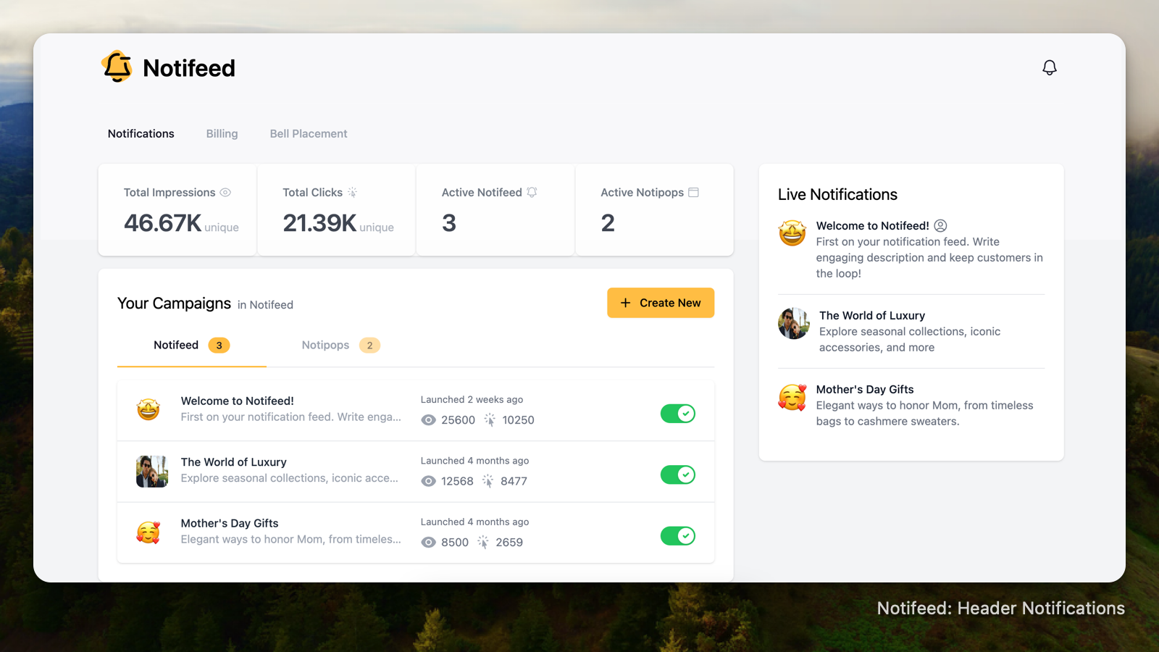The width and height of the screenshot is (1159, 652).
Task: Click the impressions eye icon next to 8500
Action: [x=429, y=542]
